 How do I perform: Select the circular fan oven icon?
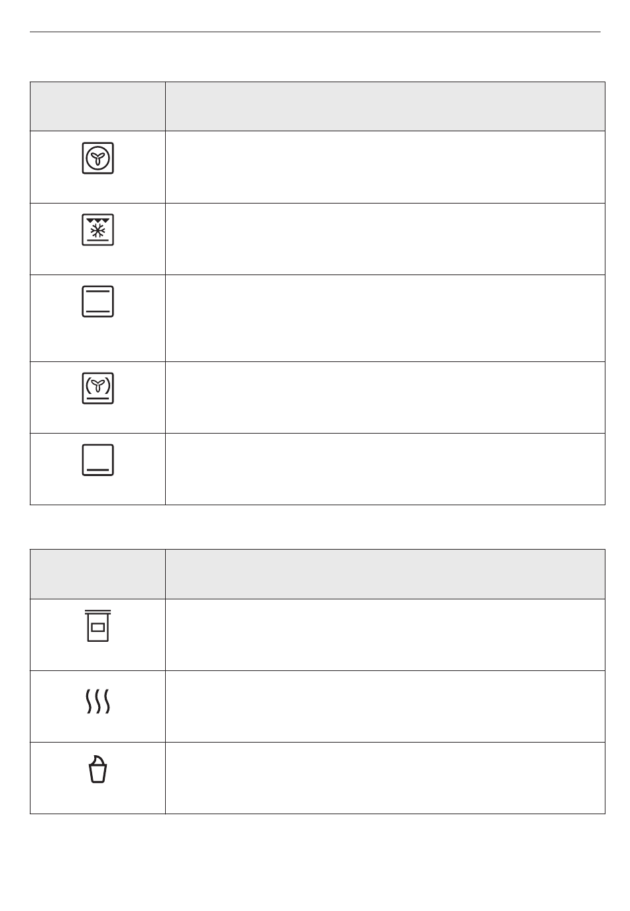[98, 158]
